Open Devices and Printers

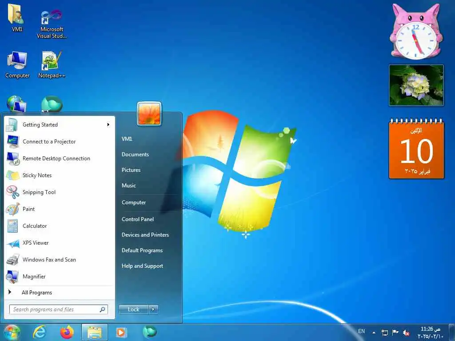(x=145, y=235)
